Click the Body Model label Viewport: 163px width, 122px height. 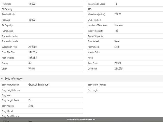pyautogui.click(x=7, y=111)
